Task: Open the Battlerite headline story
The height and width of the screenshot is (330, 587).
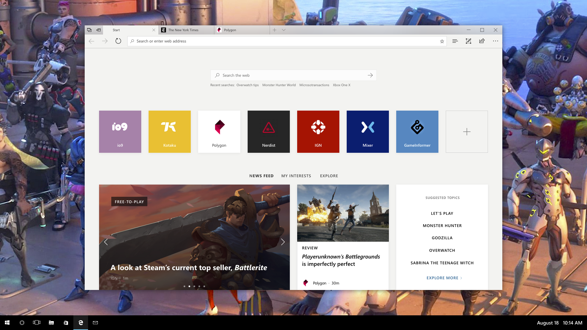Action: click(x=189, y=268)
